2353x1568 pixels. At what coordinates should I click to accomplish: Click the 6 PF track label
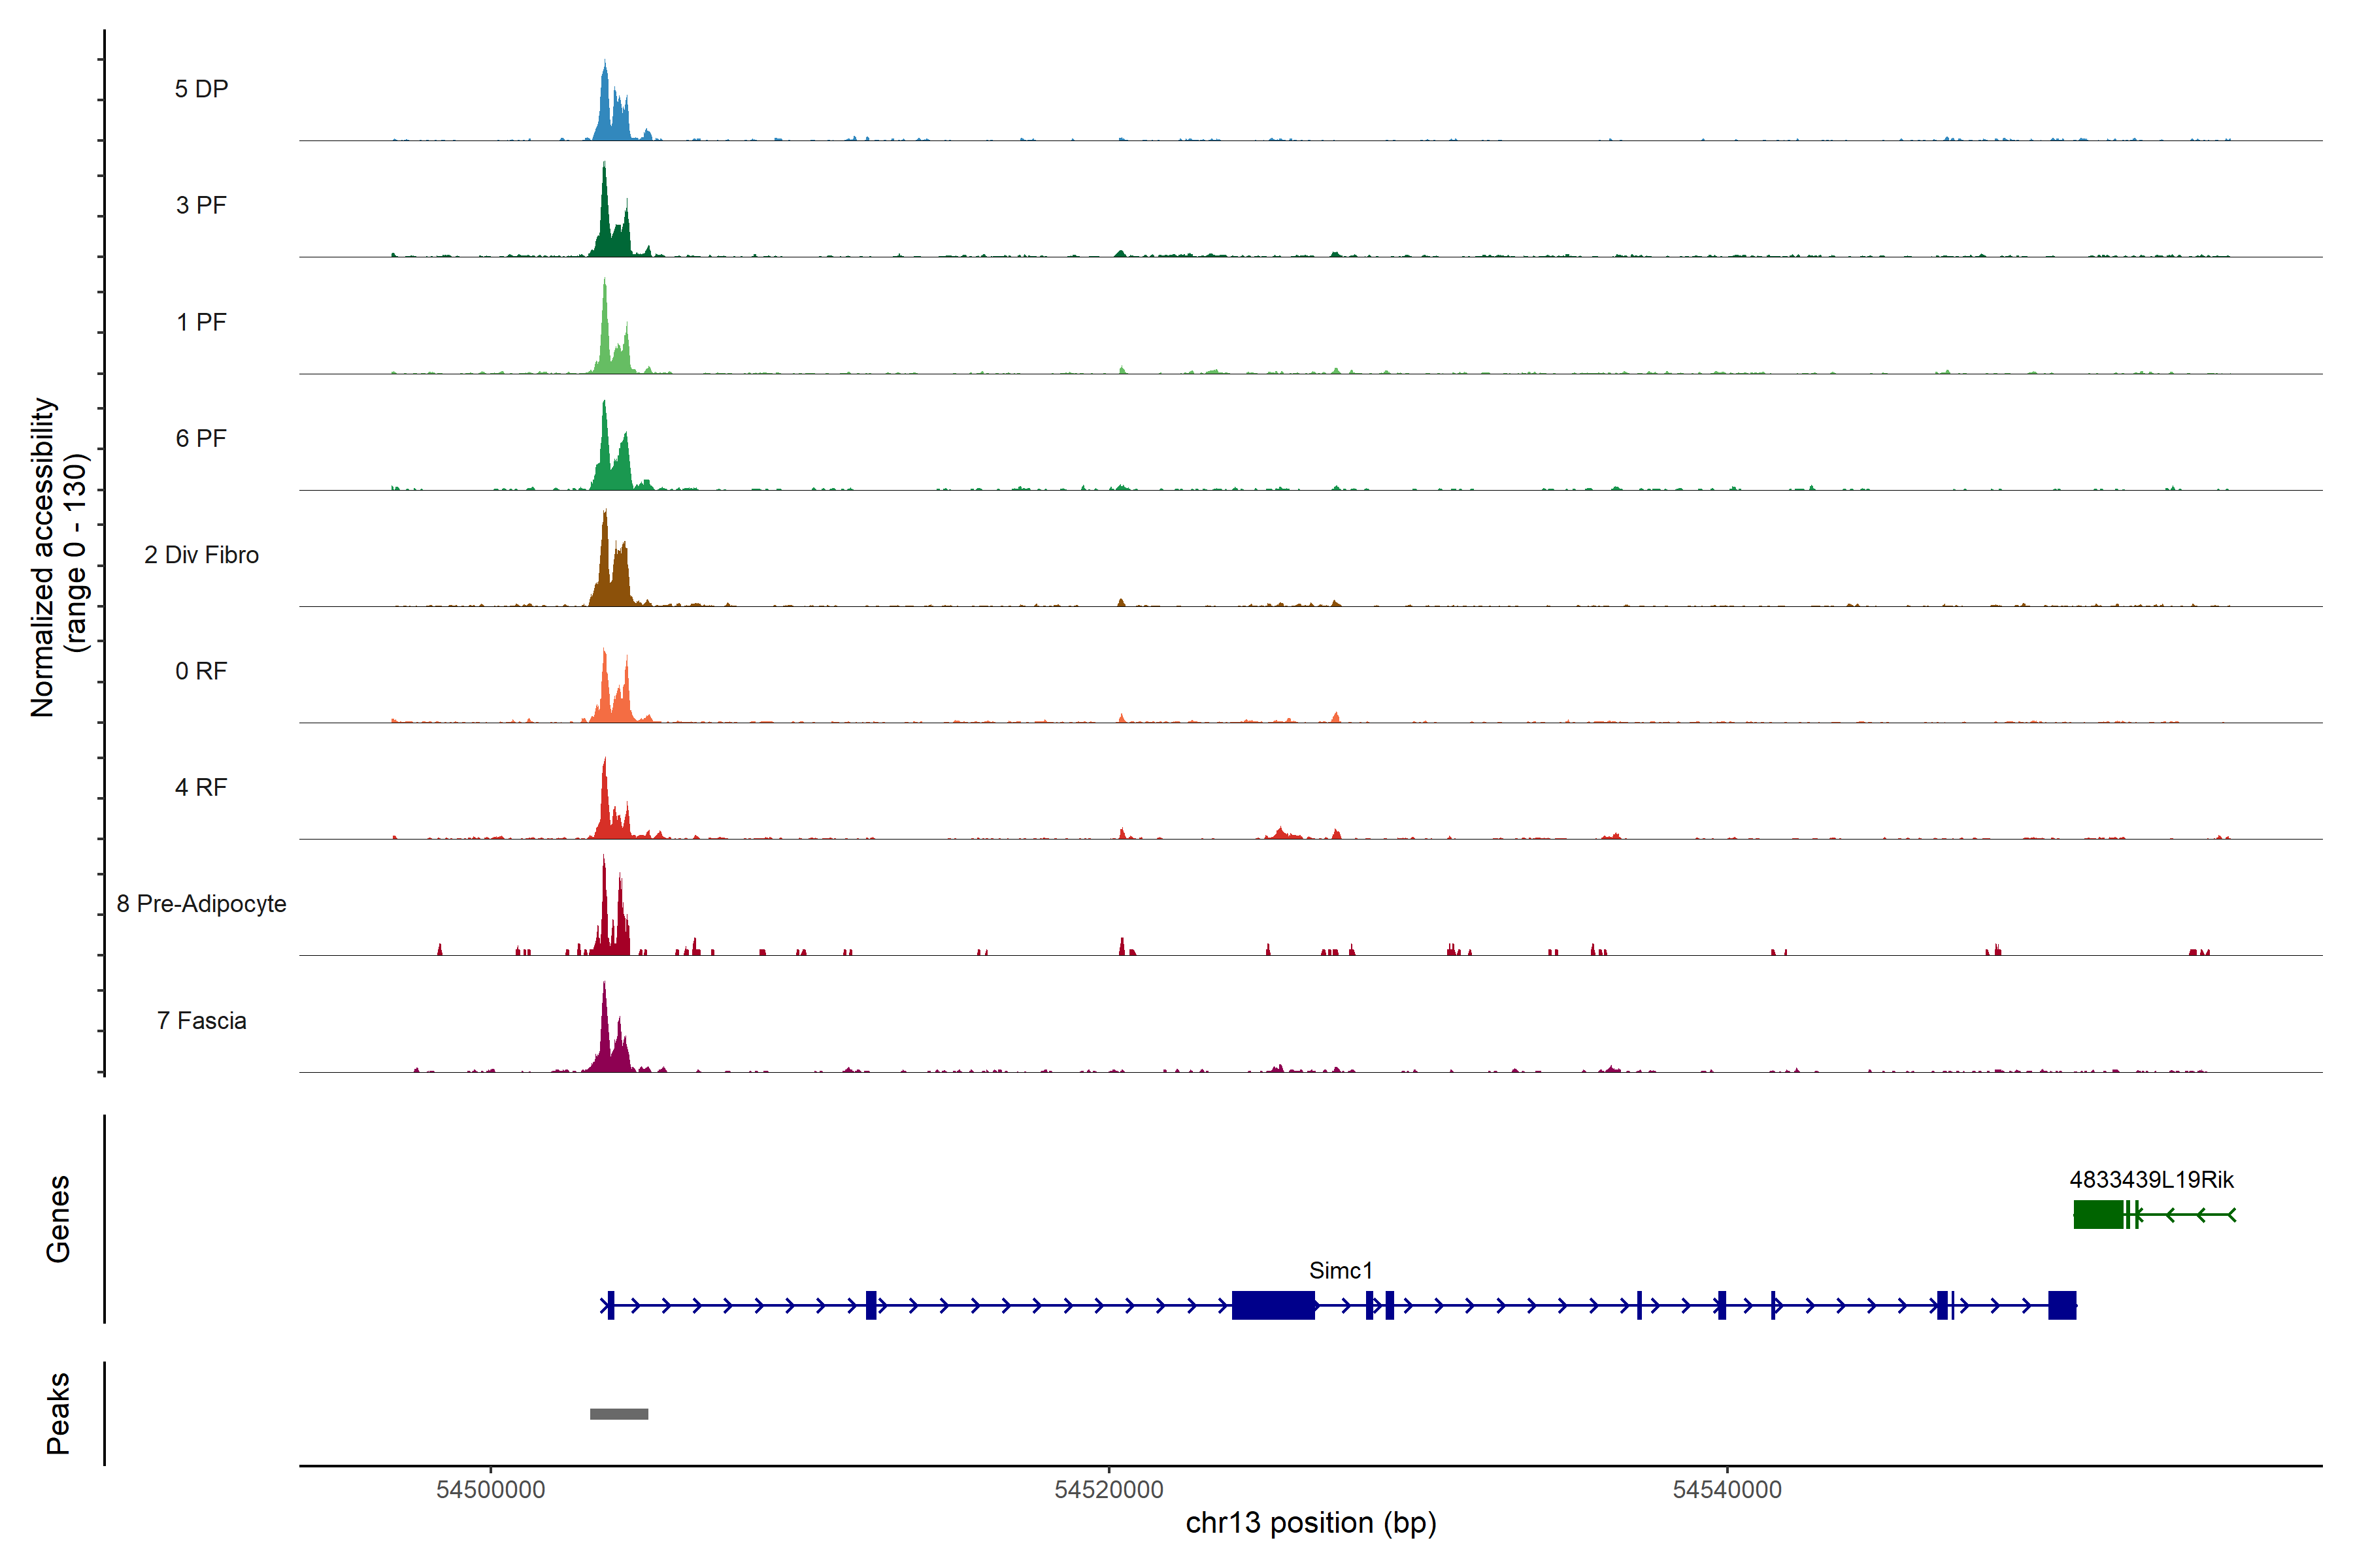coord(201,438)
